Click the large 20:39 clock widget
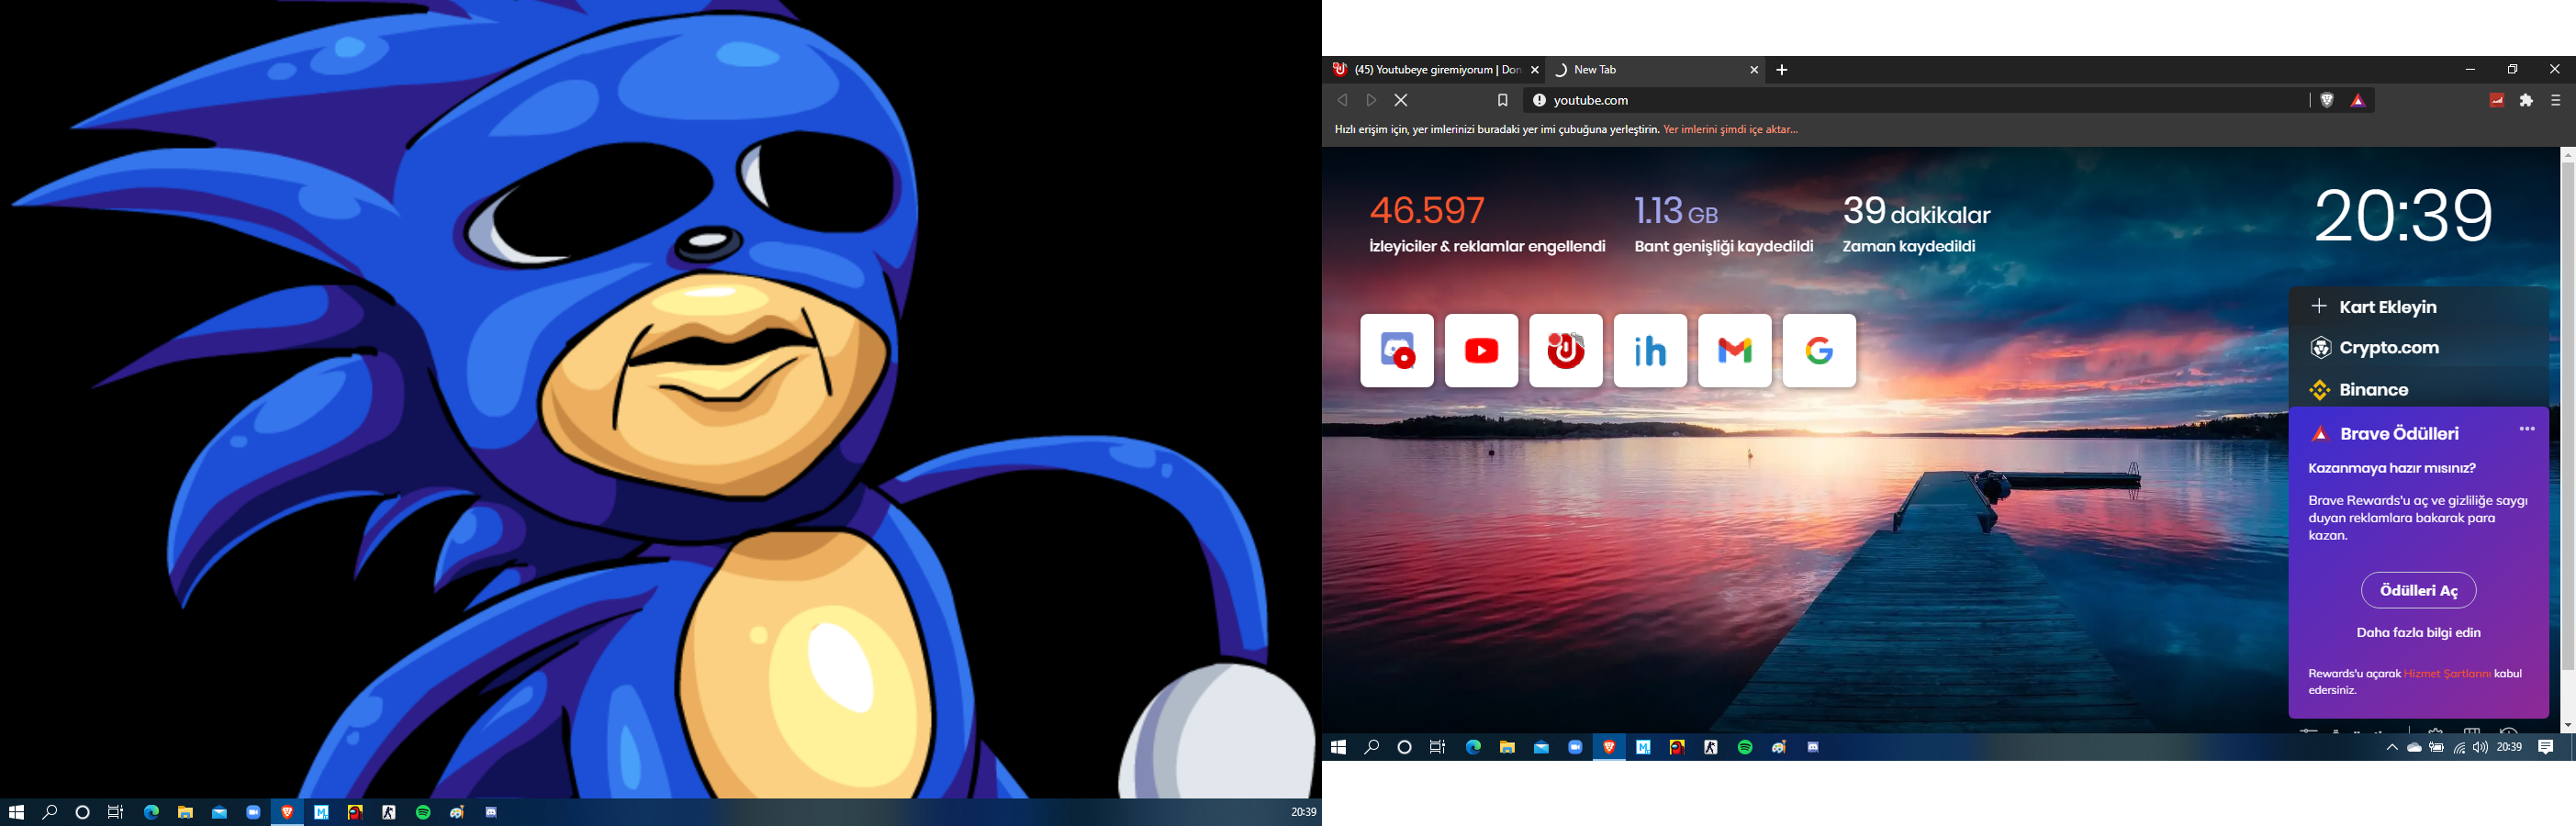This screenshot has width=2576, height=826. click(2403, 215)
